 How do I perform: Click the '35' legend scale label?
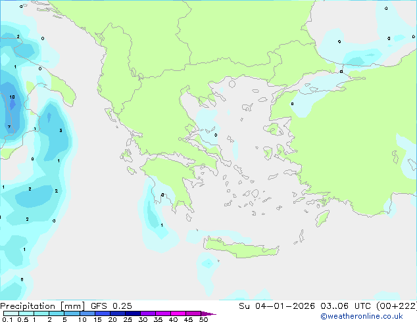click(x=158, y=319)
